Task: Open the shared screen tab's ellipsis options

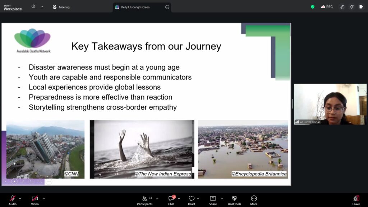Action: (x=167, y=7)
